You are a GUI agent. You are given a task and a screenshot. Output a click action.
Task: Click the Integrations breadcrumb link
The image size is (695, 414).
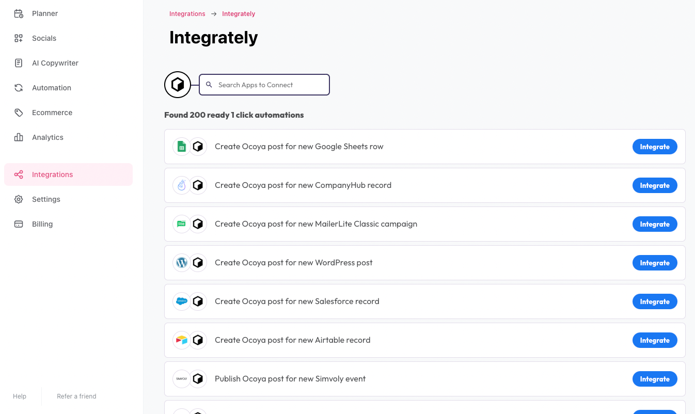tap(187, 14)
